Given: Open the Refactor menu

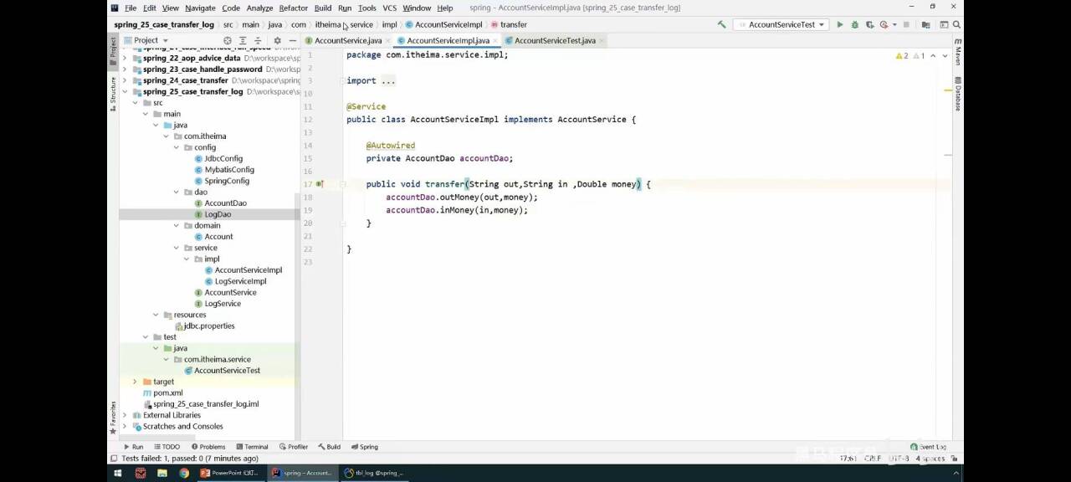Looking at the screenshot, I should pos(293,8).
